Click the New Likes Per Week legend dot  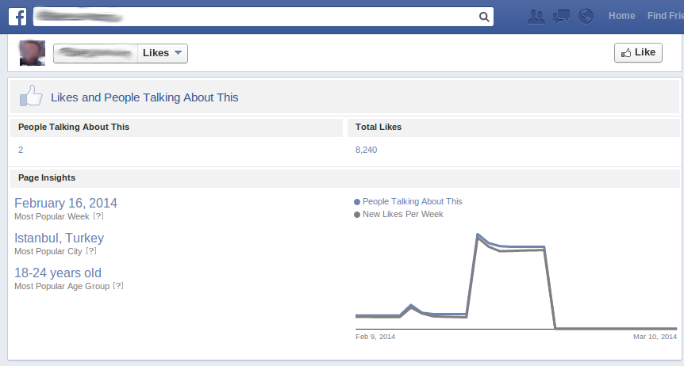click(358, 215)
